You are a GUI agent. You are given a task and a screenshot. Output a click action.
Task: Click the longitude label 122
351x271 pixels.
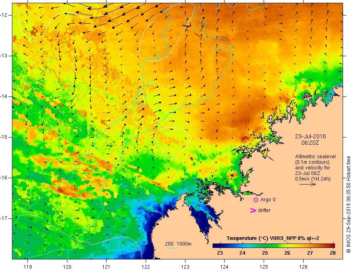(146, 267)
